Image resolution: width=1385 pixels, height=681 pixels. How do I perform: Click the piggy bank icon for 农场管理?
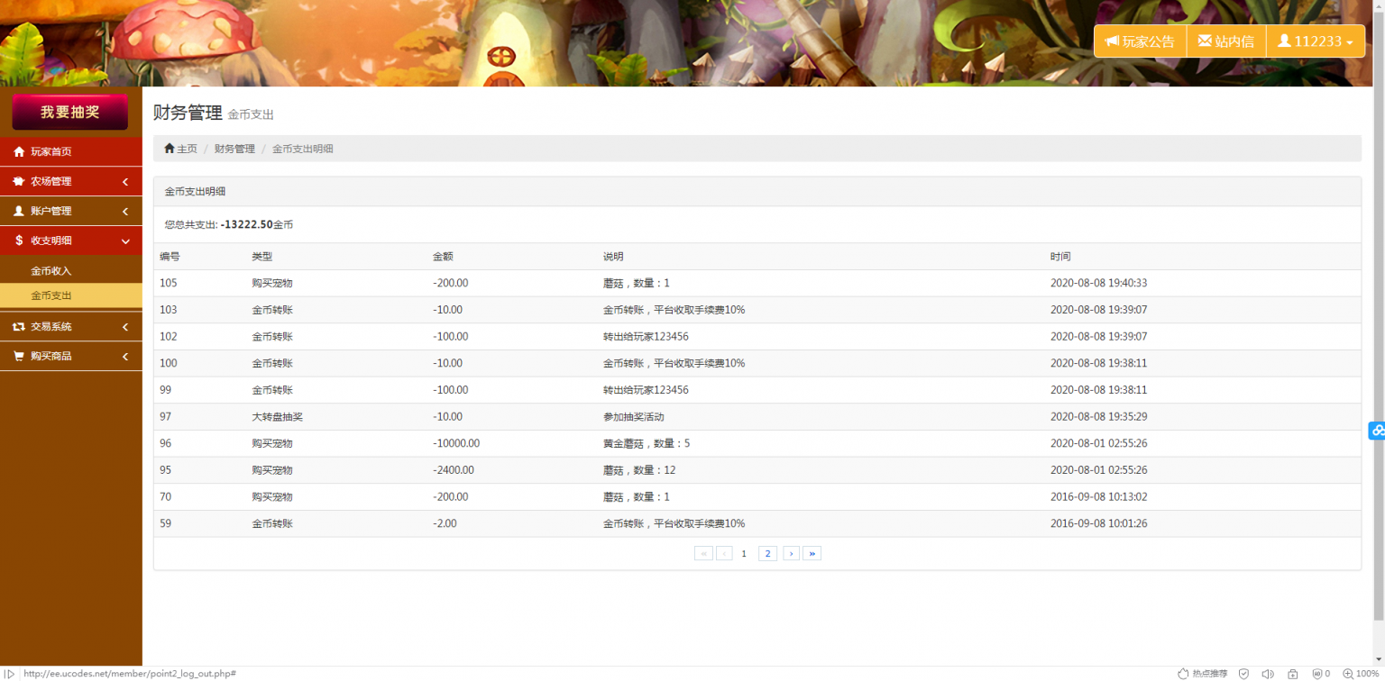click(x=19, y=182)
